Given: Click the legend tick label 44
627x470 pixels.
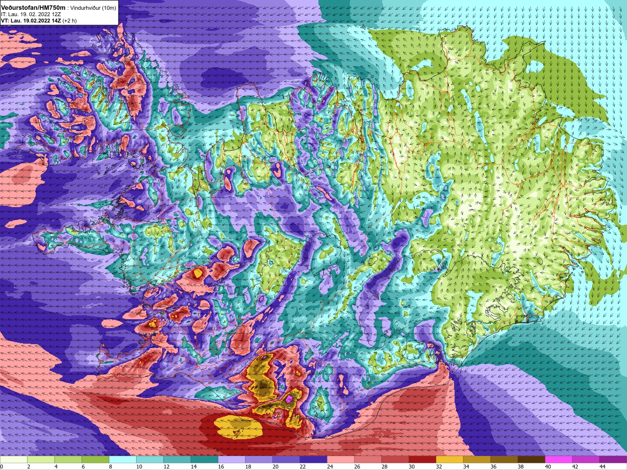Looking at the screenshot, I should pos(603,467).
